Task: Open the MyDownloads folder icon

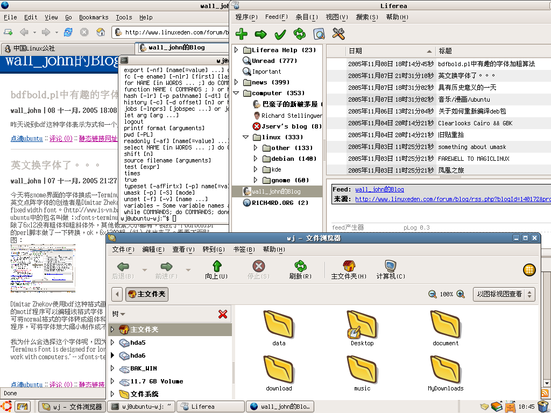Action: (445, 369)
